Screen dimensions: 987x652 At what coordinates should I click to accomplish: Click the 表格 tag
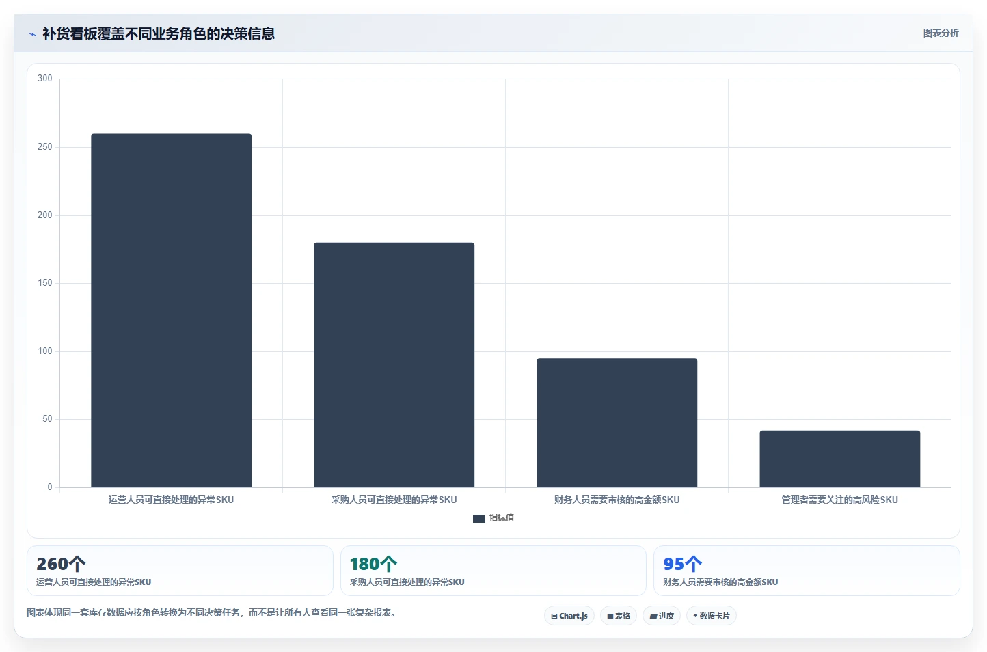click(x=619, y=616)
